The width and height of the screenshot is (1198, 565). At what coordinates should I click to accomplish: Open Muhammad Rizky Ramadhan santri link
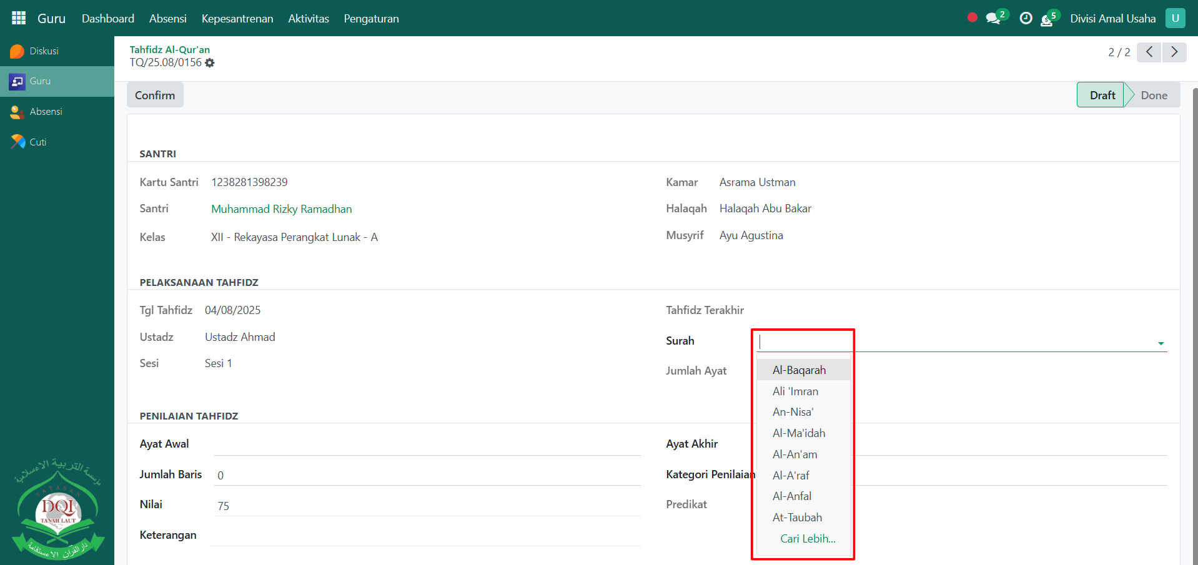point(281,209)
